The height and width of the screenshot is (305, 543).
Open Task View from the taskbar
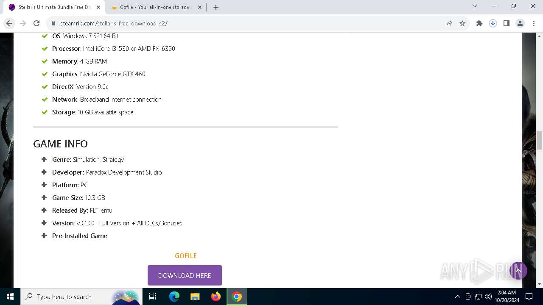coord(153,297)
